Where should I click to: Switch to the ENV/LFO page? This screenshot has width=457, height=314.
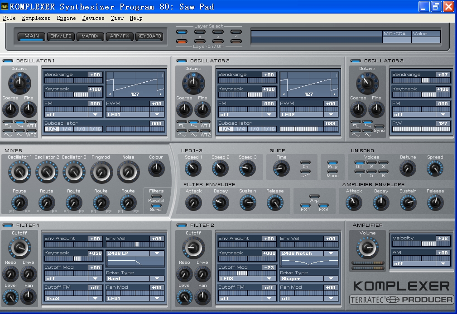click(x=61, y=36)
